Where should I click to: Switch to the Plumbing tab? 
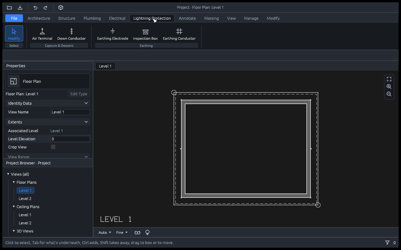pos(92,18)
